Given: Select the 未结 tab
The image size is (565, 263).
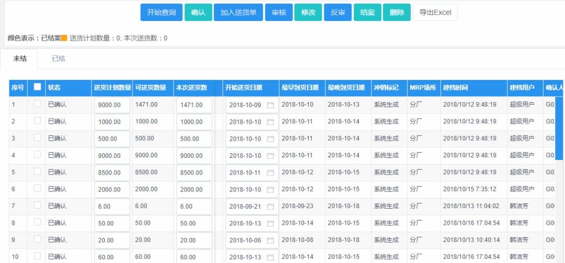Looking at the screenshot, I should tap(20, 59).
